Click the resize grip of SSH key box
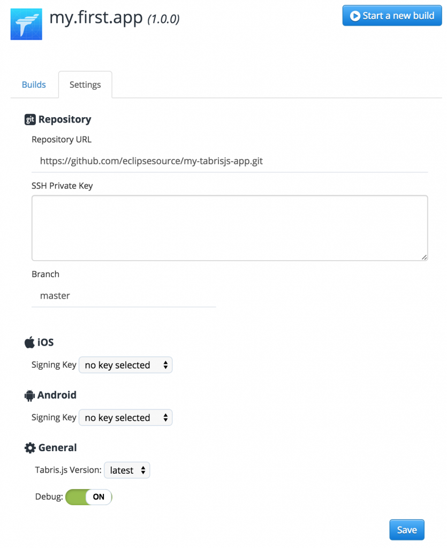The height and width of the screenshot is (548, 447). click(x=424, y=257)
